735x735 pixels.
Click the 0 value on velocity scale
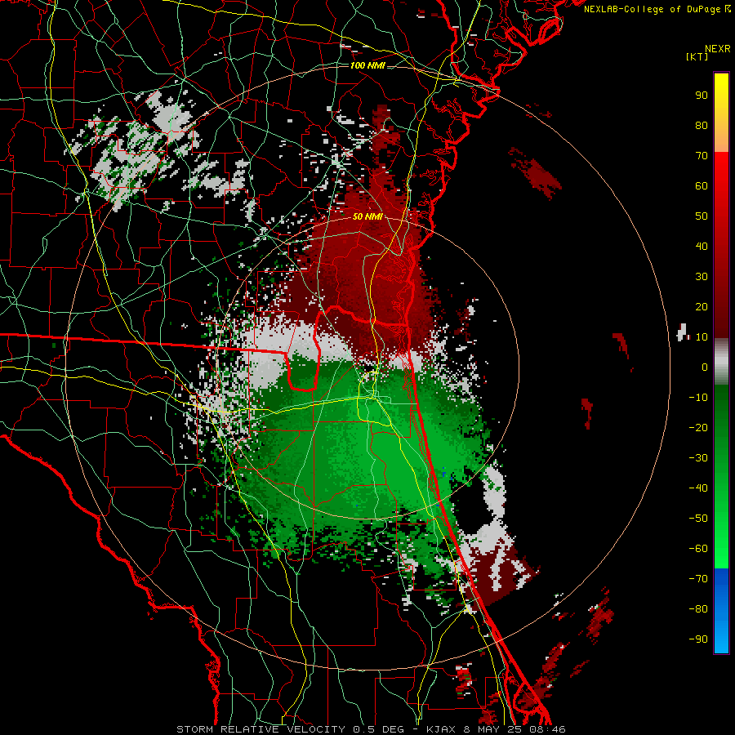tap(705, 367)
